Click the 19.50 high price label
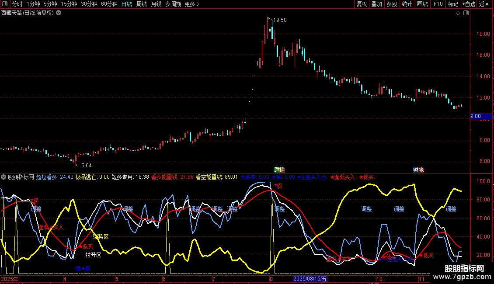This screenshot has width=494, height=284. 280,20
